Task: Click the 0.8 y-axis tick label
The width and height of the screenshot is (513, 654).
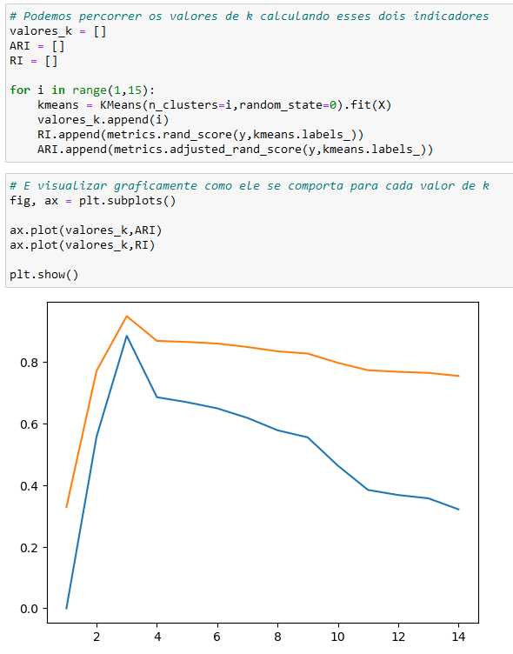Action: click(x=30, y=363)
